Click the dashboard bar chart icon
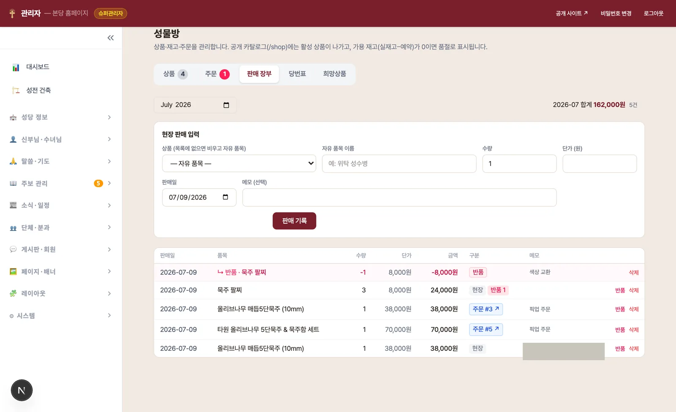Screen dimensions: 676x412 point(16,67)
